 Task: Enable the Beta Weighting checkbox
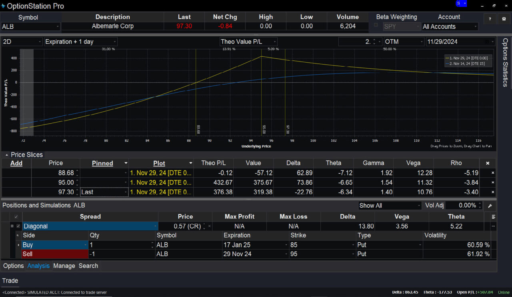pos(375,25)
